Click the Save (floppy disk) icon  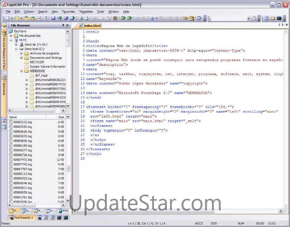tap(53, 18)
